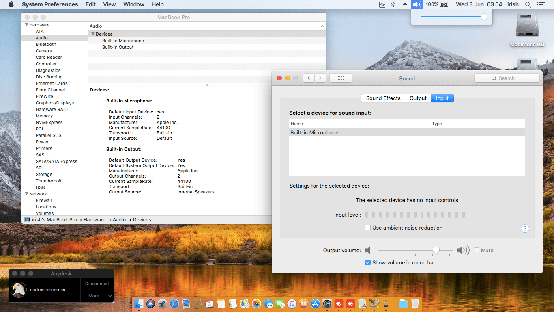Click Disconnect in the Anydesk panel
Screen dimensions: 554x312
[x=97, y=284]
